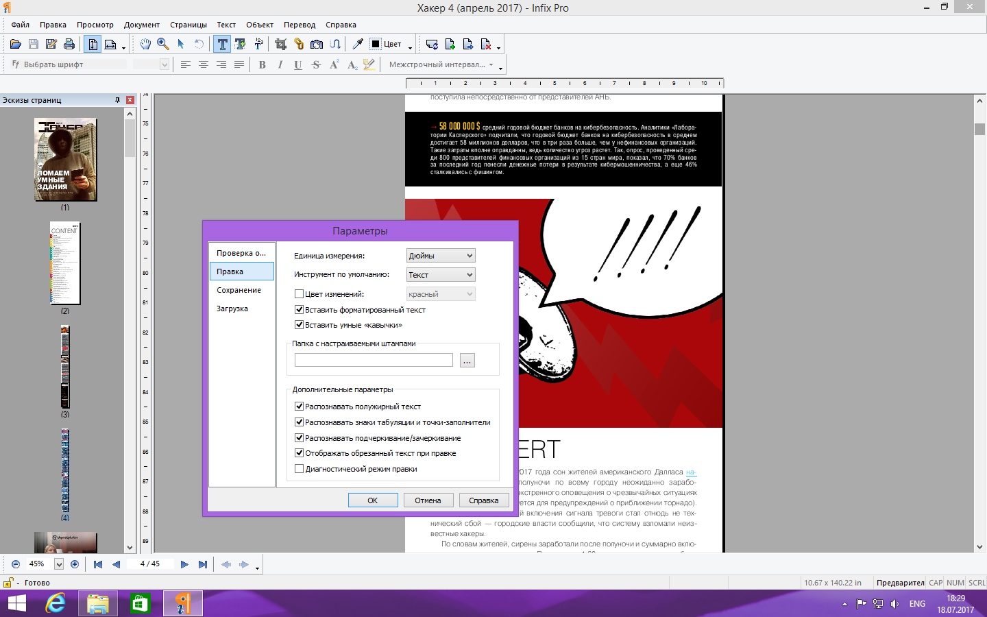Select the Zoom magnifier tool
Screen dimensions: 987x617
(x=163, y=44)
